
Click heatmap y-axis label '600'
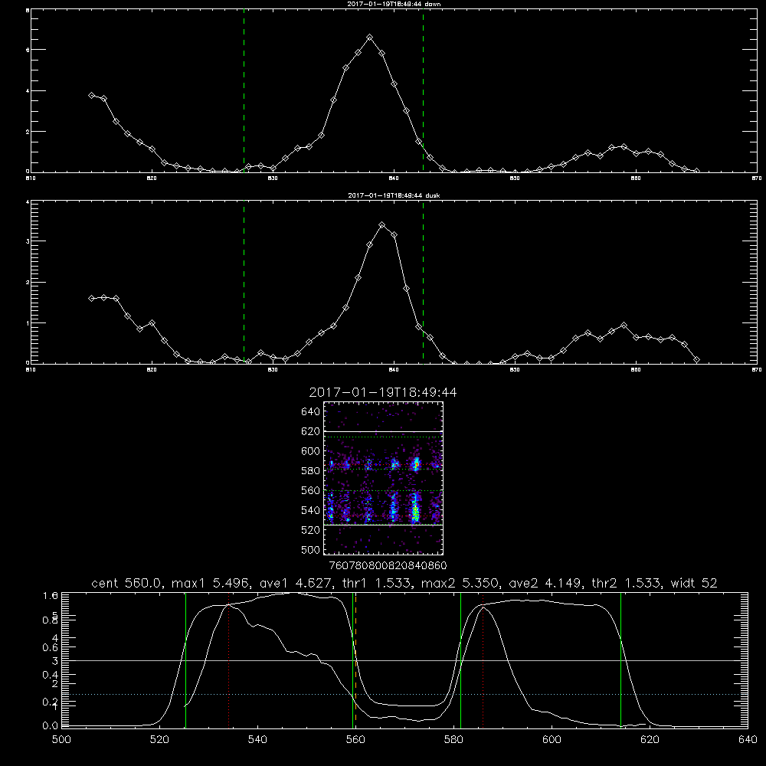[311, 451]
